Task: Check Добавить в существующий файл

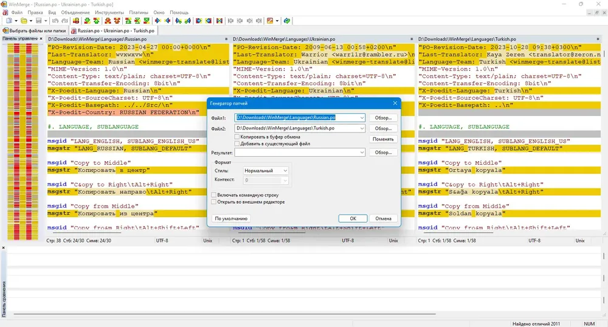Action: pyautogui.click(x=237, y=143)
